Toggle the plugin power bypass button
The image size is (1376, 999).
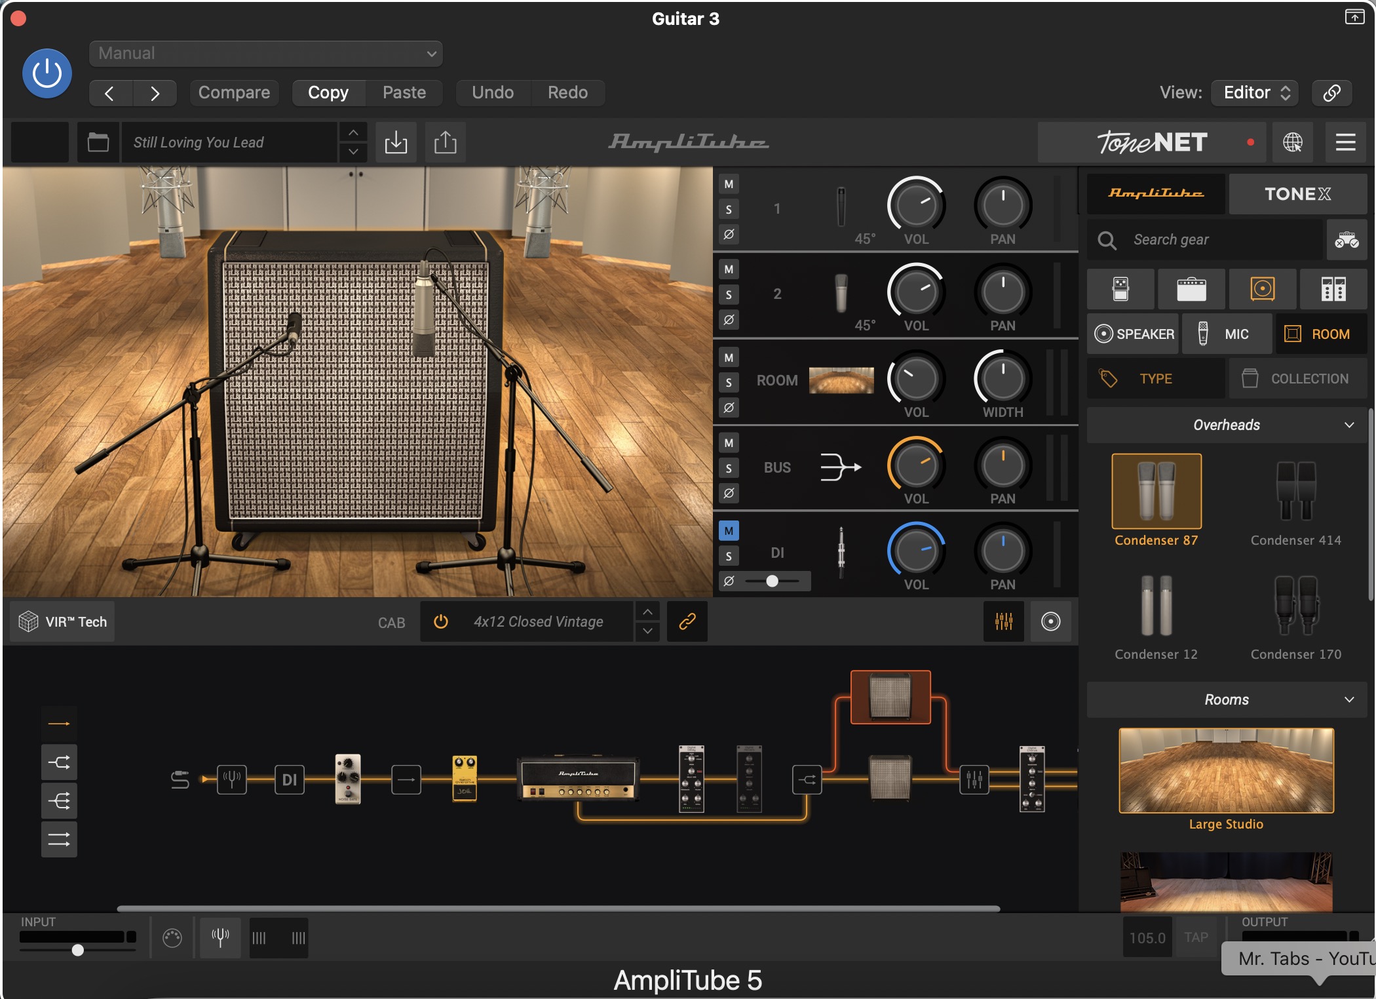coord(47,73)
